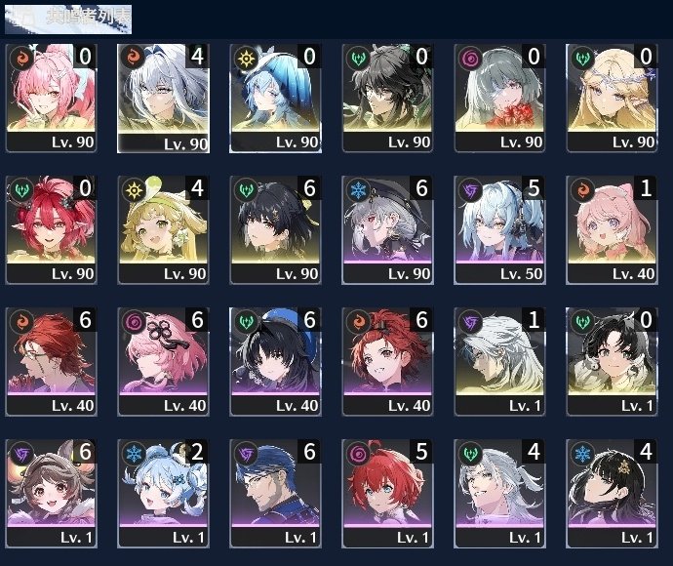Select the blue-haired bearded man card
This screenshot has width=673, height=566.
(276, 494)
